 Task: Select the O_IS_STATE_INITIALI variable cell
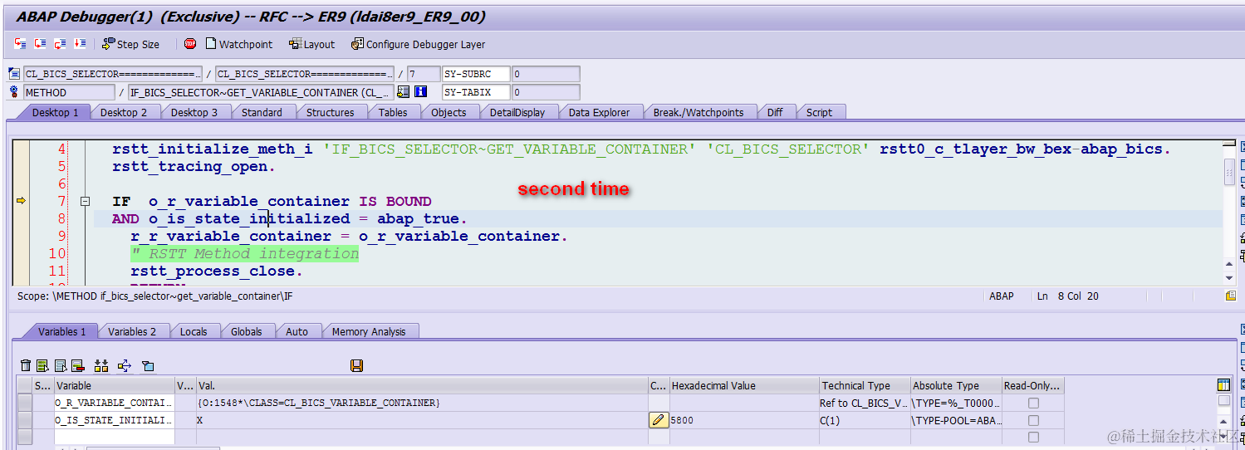115,420
